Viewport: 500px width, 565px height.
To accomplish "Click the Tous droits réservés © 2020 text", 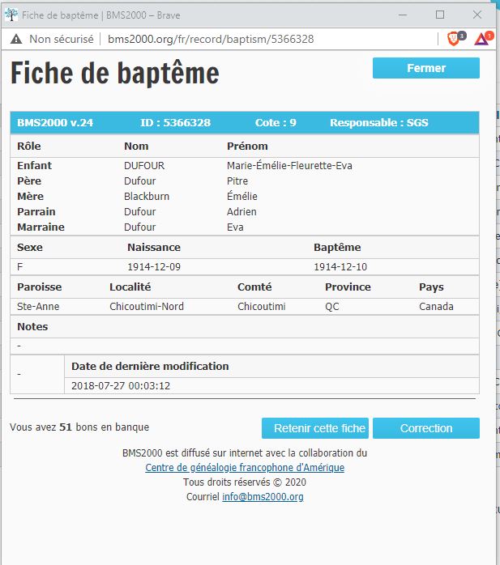I will 245,482.
